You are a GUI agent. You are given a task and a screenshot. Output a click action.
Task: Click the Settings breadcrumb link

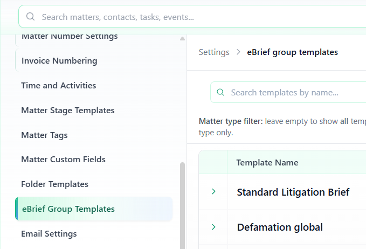tap(214, 52)
